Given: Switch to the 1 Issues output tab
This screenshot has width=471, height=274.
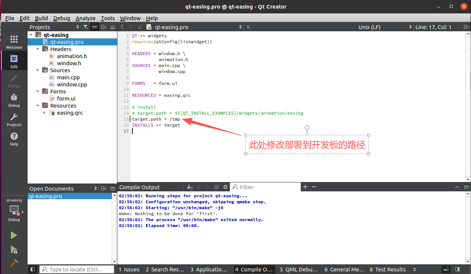Looking at the screenshot, I should pyautogui.click(x=129, y=269).
